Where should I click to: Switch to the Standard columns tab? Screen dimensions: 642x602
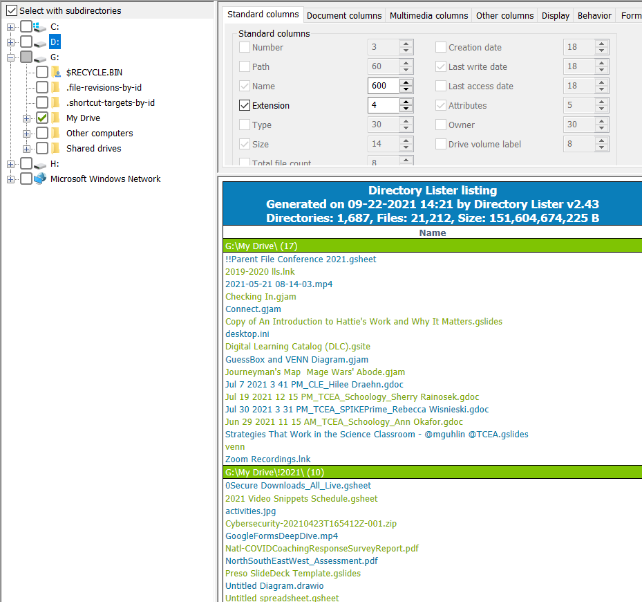click(x=263, y=15)
